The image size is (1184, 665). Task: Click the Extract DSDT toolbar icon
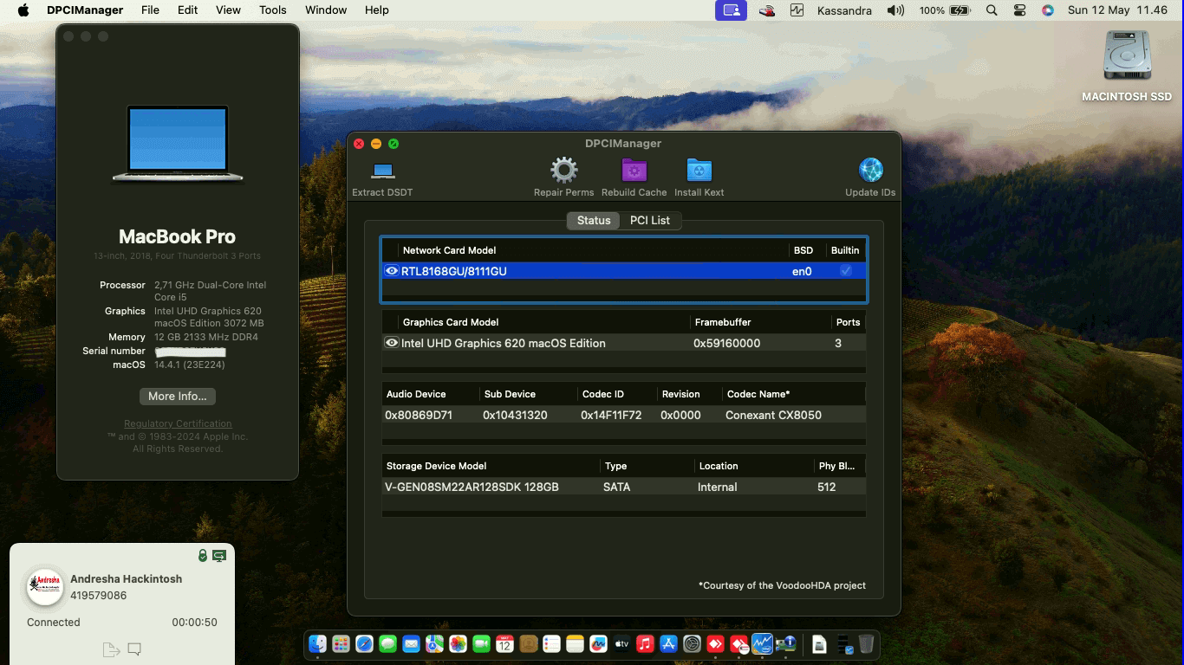coord(382,171)
